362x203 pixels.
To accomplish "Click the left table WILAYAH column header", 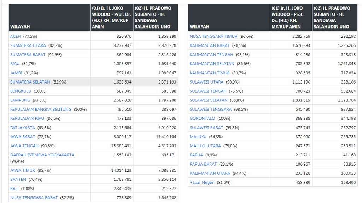I will click(20, 27).
